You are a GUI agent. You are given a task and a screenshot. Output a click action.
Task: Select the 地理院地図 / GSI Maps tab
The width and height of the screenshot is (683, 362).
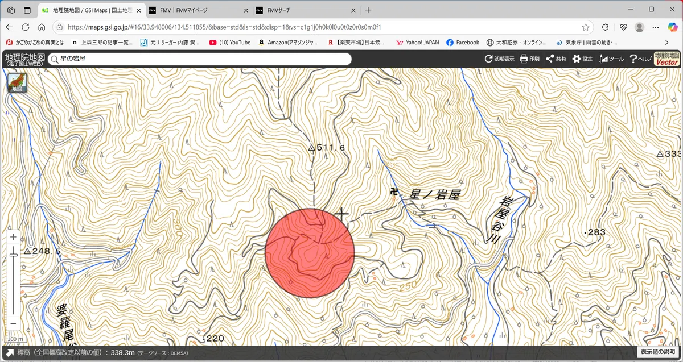pyautogui.click(x=91, y=10)
